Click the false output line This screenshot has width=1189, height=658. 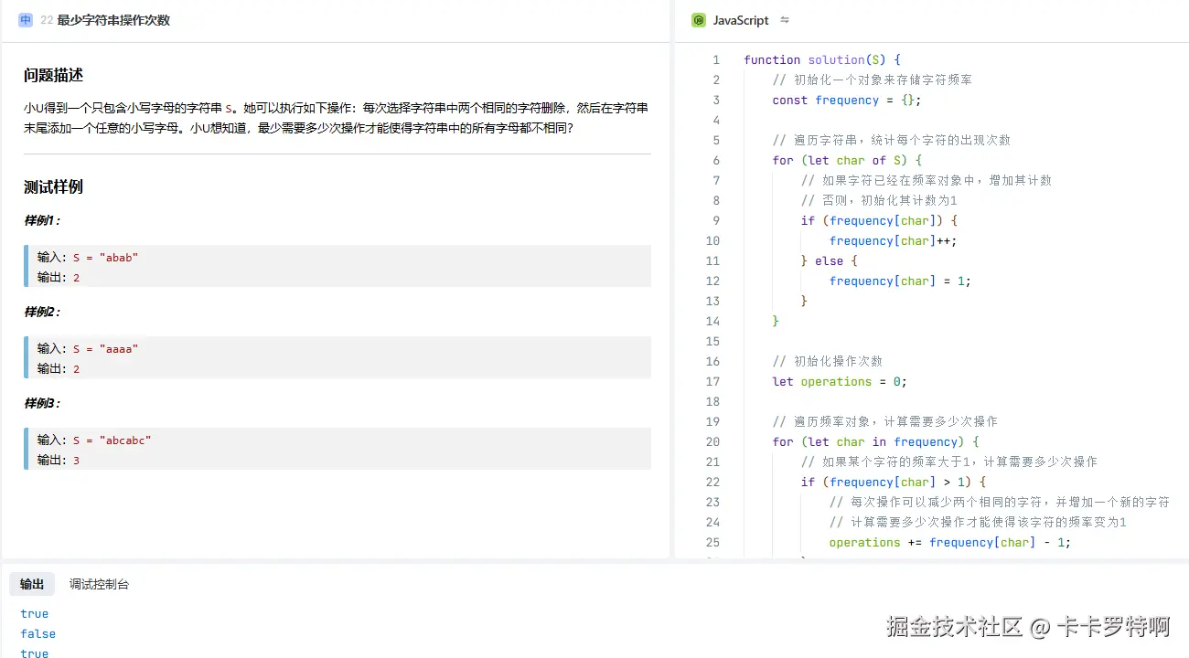click(x=37, y=633)
